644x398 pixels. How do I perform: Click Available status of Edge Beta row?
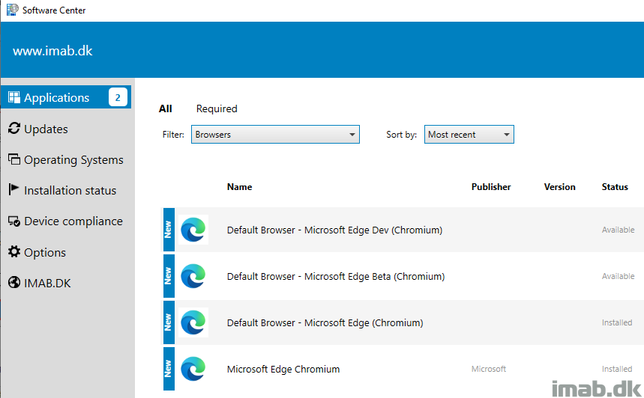tap(618, 276)
